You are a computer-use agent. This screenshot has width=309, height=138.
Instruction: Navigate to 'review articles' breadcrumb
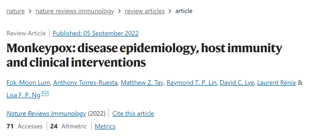(144, 11)
